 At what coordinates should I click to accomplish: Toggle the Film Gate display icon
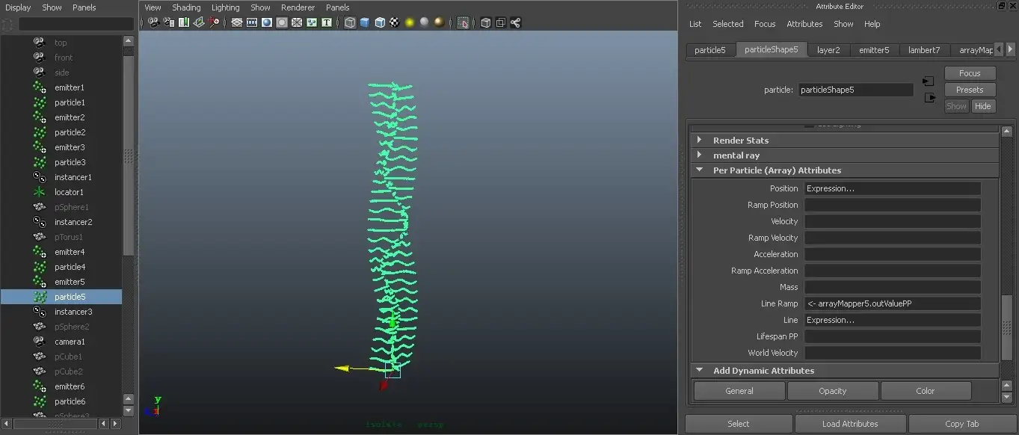[x=252, y=22]
